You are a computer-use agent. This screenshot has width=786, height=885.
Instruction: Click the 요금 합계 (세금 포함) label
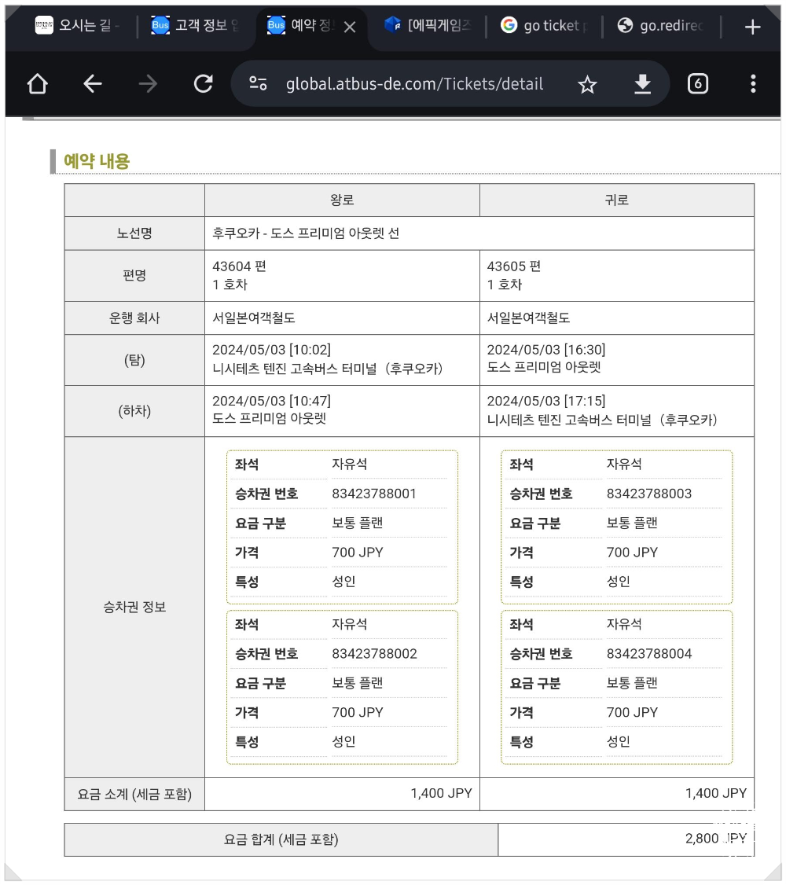[281, 839]
